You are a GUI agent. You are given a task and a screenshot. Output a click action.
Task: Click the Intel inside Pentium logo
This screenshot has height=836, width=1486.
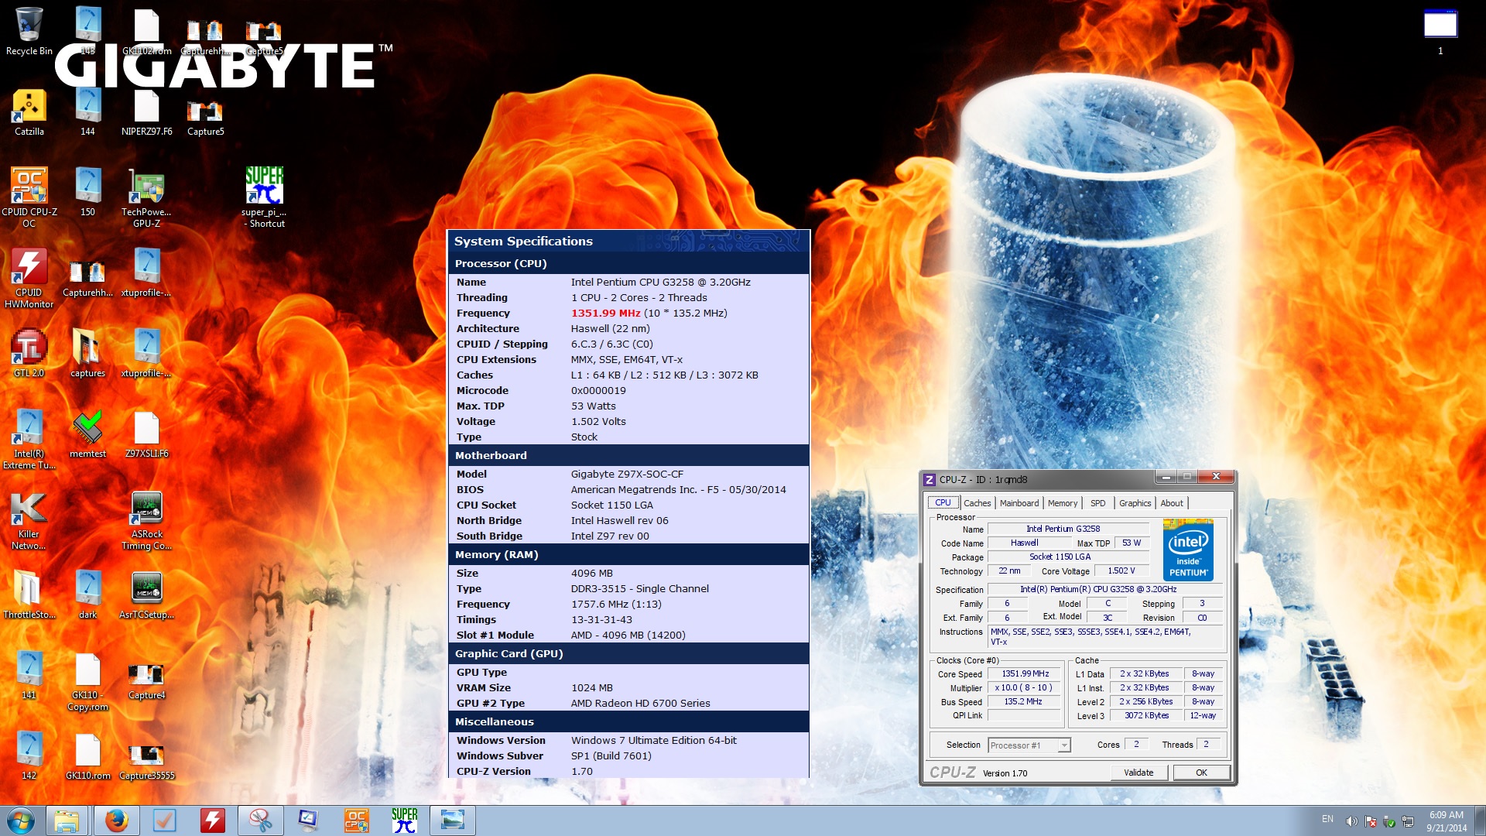pyautogui.click(x=1188, y=550)
